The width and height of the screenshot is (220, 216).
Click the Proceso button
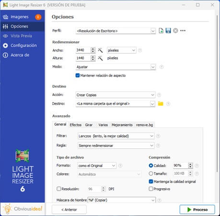pos(197,209)
